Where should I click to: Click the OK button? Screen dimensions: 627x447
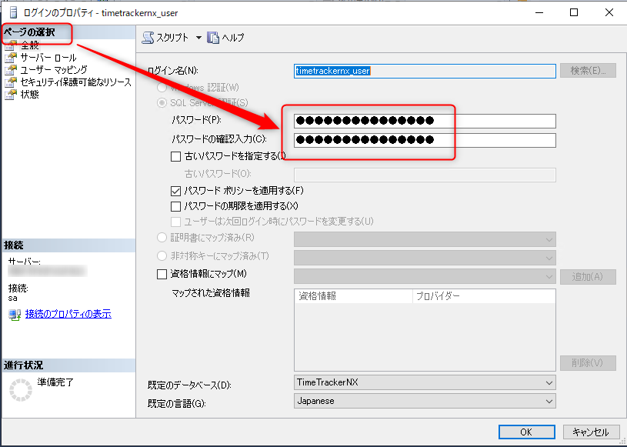(526, 432)
